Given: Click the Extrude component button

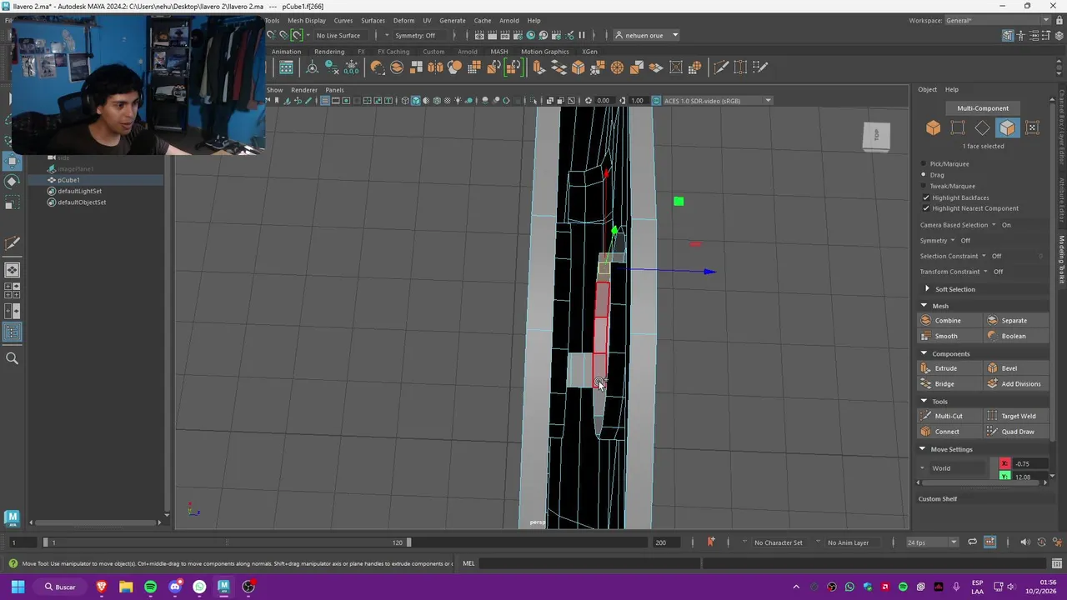Looking at the screenshot, I should (x=949, y=368).
